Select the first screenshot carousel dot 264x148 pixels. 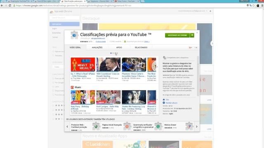coord(111,53)
